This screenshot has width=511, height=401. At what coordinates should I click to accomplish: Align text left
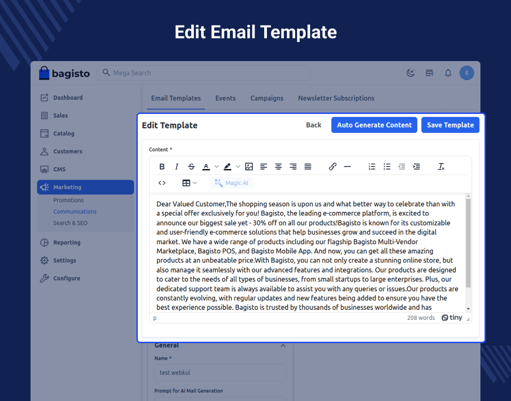[x=264, y=167]
